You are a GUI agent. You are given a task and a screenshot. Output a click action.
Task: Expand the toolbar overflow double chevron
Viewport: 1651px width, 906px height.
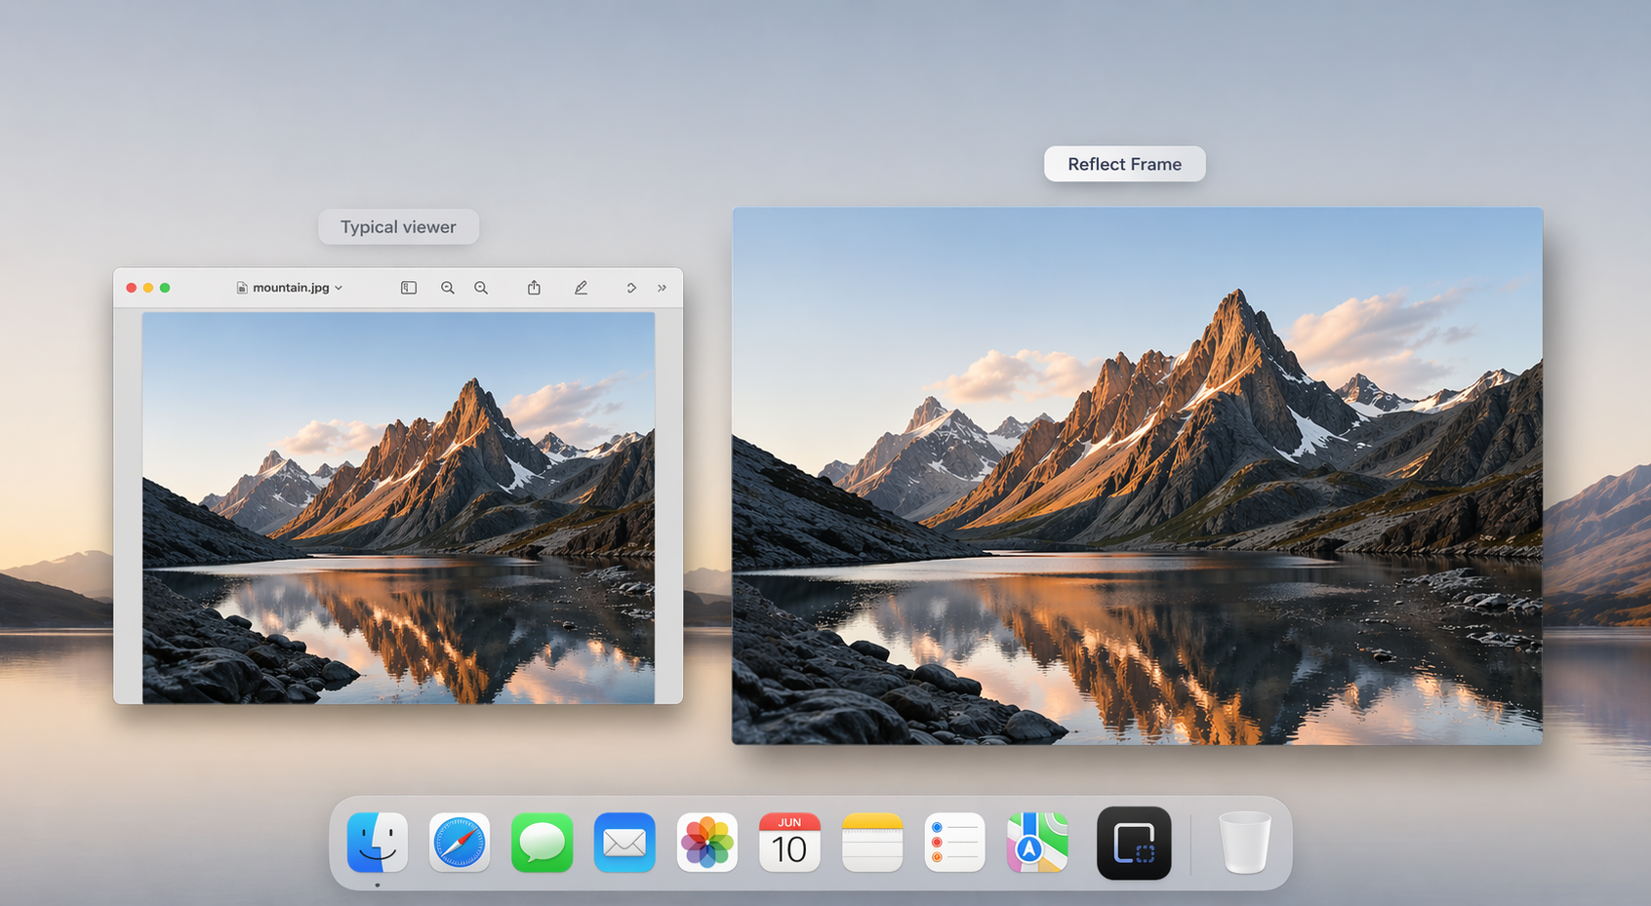[663, 288]
